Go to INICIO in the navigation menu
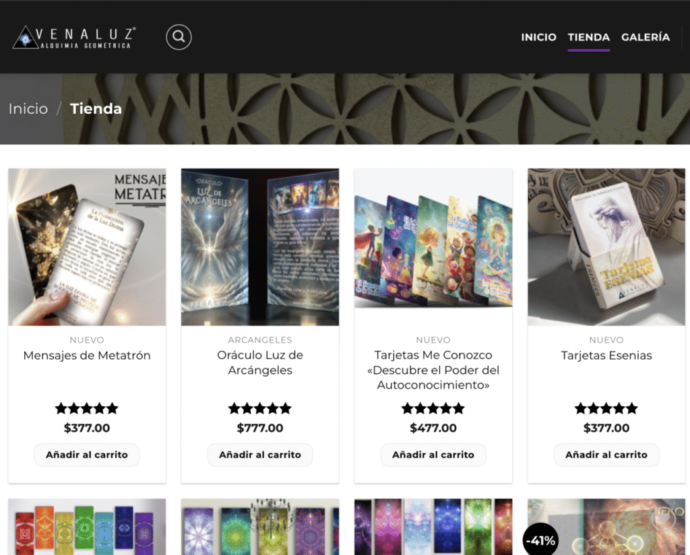Image resolution: width=690 pixels, height=555 pixels. pos(538,37)
